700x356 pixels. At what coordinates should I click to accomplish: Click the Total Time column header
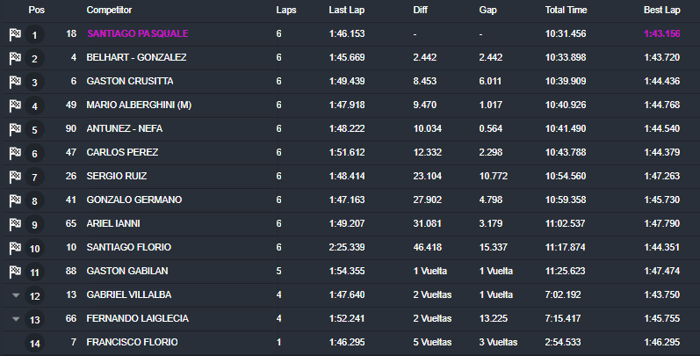tap(566, 11)
